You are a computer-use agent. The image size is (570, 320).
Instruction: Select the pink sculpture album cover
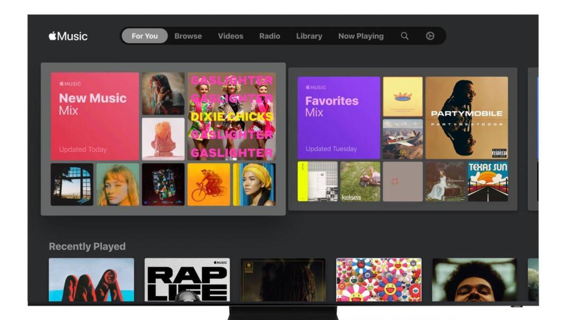pos(163,139)
